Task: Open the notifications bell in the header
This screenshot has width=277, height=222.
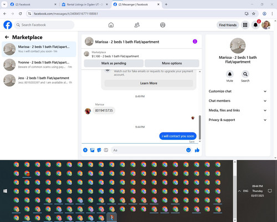Action: pos(255,25)
